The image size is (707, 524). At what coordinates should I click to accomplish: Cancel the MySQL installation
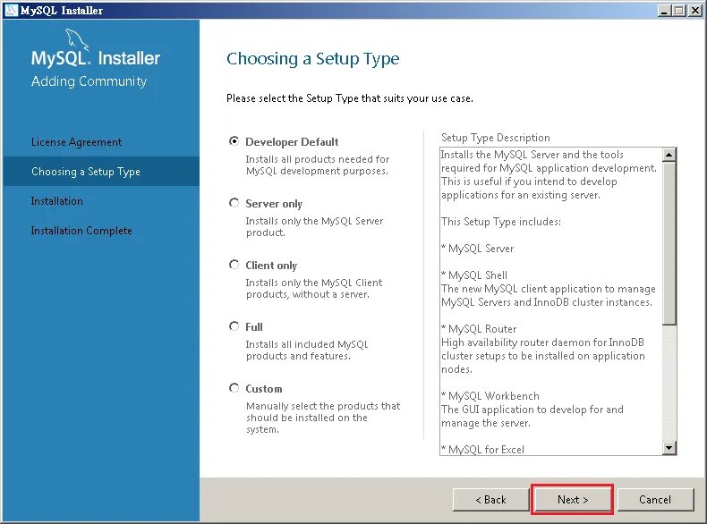[x=655, y=499]
